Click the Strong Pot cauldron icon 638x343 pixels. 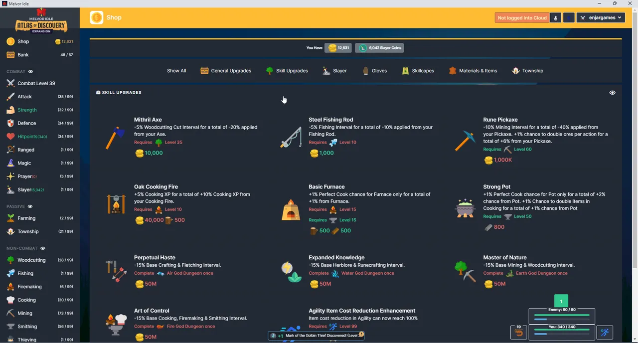[466, 208]
